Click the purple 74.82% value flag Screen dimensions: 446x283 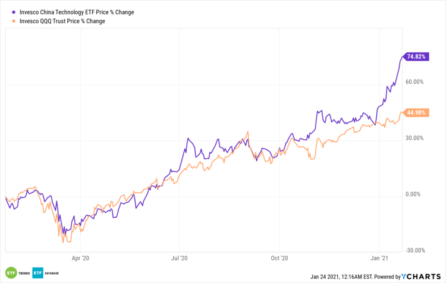416,57
